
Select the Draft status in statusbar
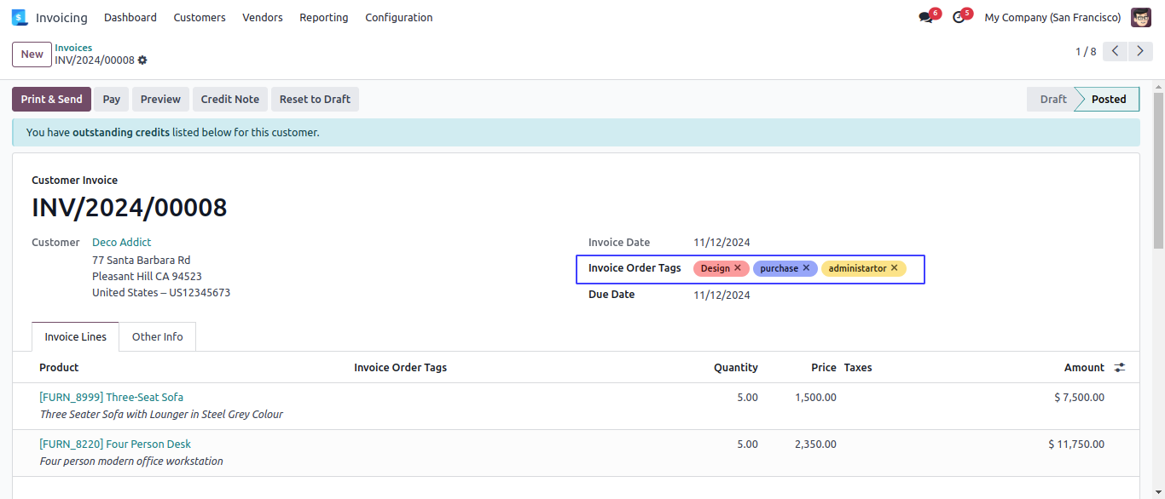[1052, 100]
